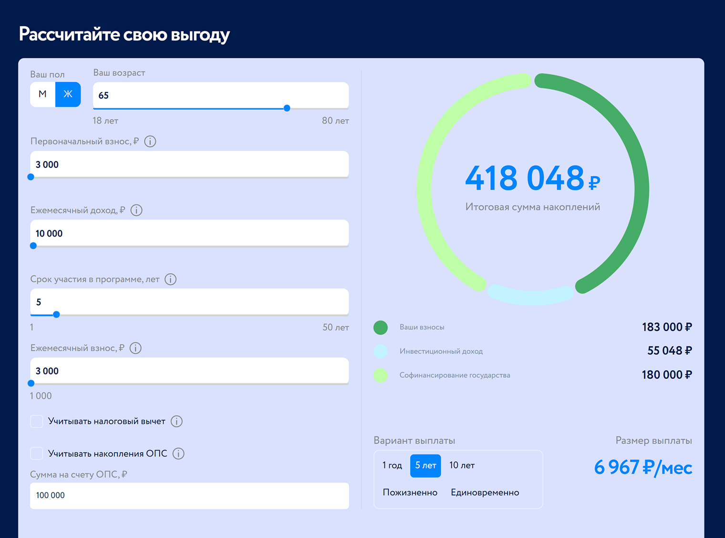The width and height of the screenshot is (725, 538).
Task: Click the age slider handle
Action: (287, 108)
